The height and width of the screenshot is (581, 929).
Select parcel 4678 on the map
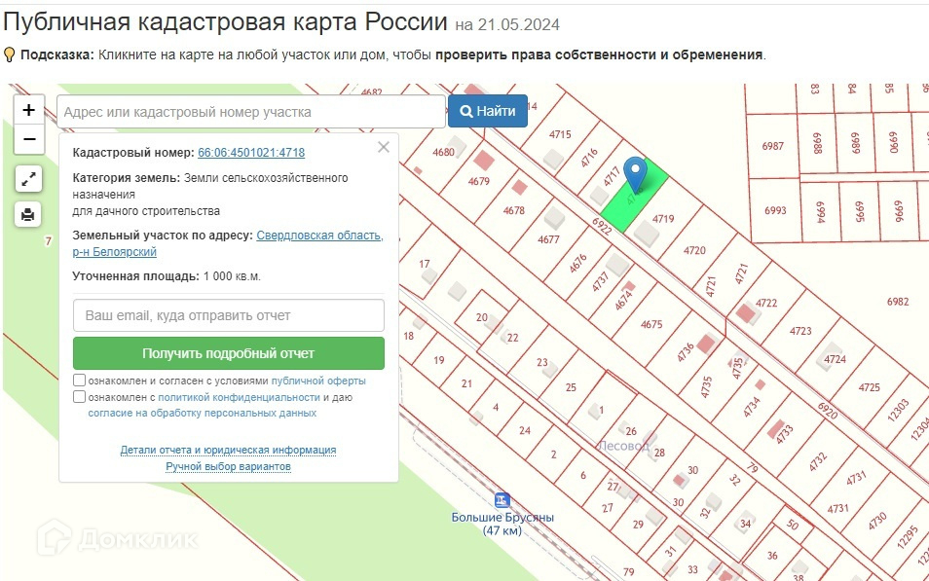tap(513, 210)
